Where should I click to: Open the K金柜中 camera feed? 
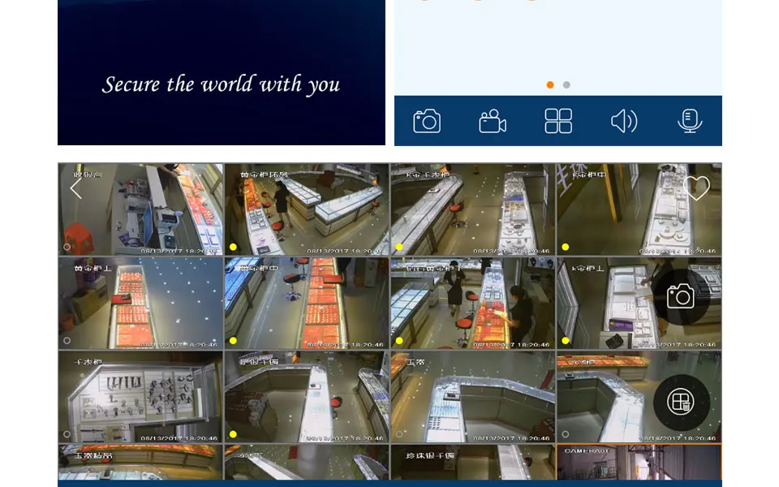click(639, 209)
